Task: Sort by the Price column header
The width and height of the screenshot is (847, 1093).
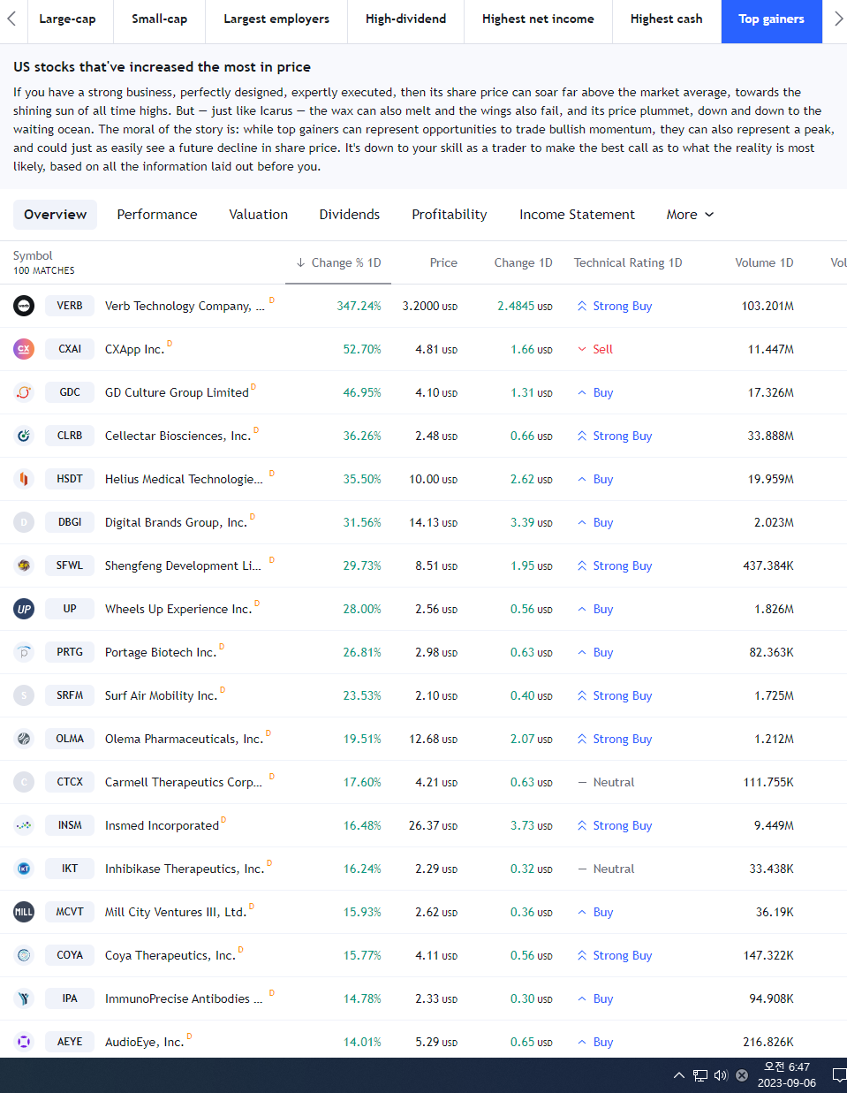Action: 443,262
